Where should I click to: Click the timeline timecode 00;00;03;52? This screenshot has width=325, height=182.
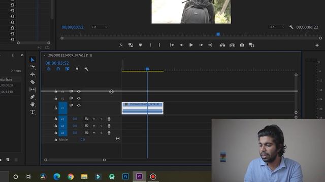coord(57,63)
